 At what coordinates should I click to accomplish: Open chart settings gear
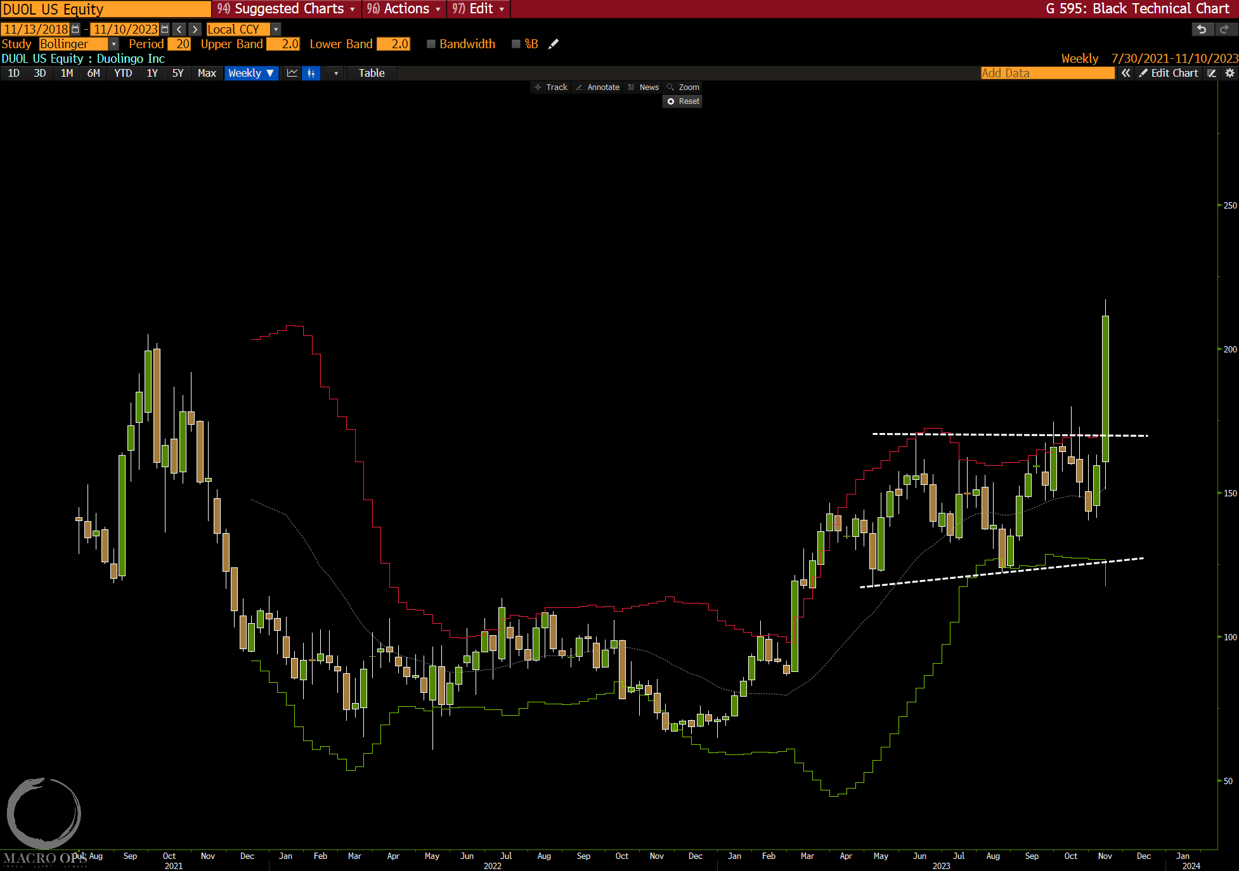1229,73
